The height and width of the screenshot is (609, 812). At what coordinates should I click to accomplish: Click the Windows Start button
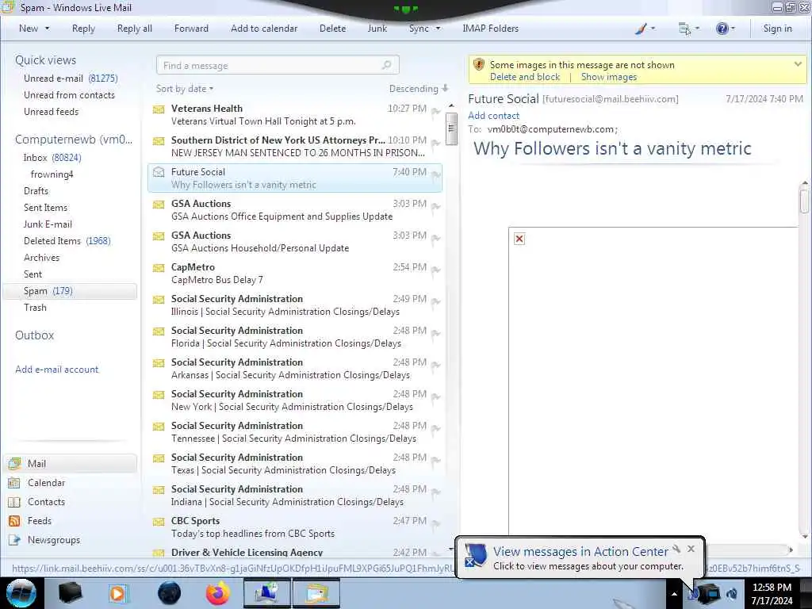click(20, 593)
